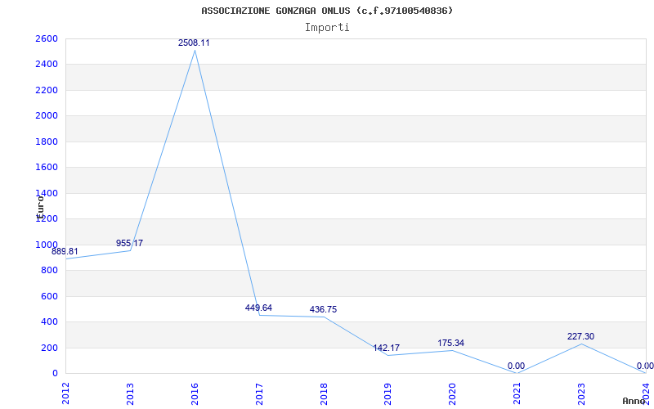
Task: Click the Importi subtitle
Action: point(327,28)
